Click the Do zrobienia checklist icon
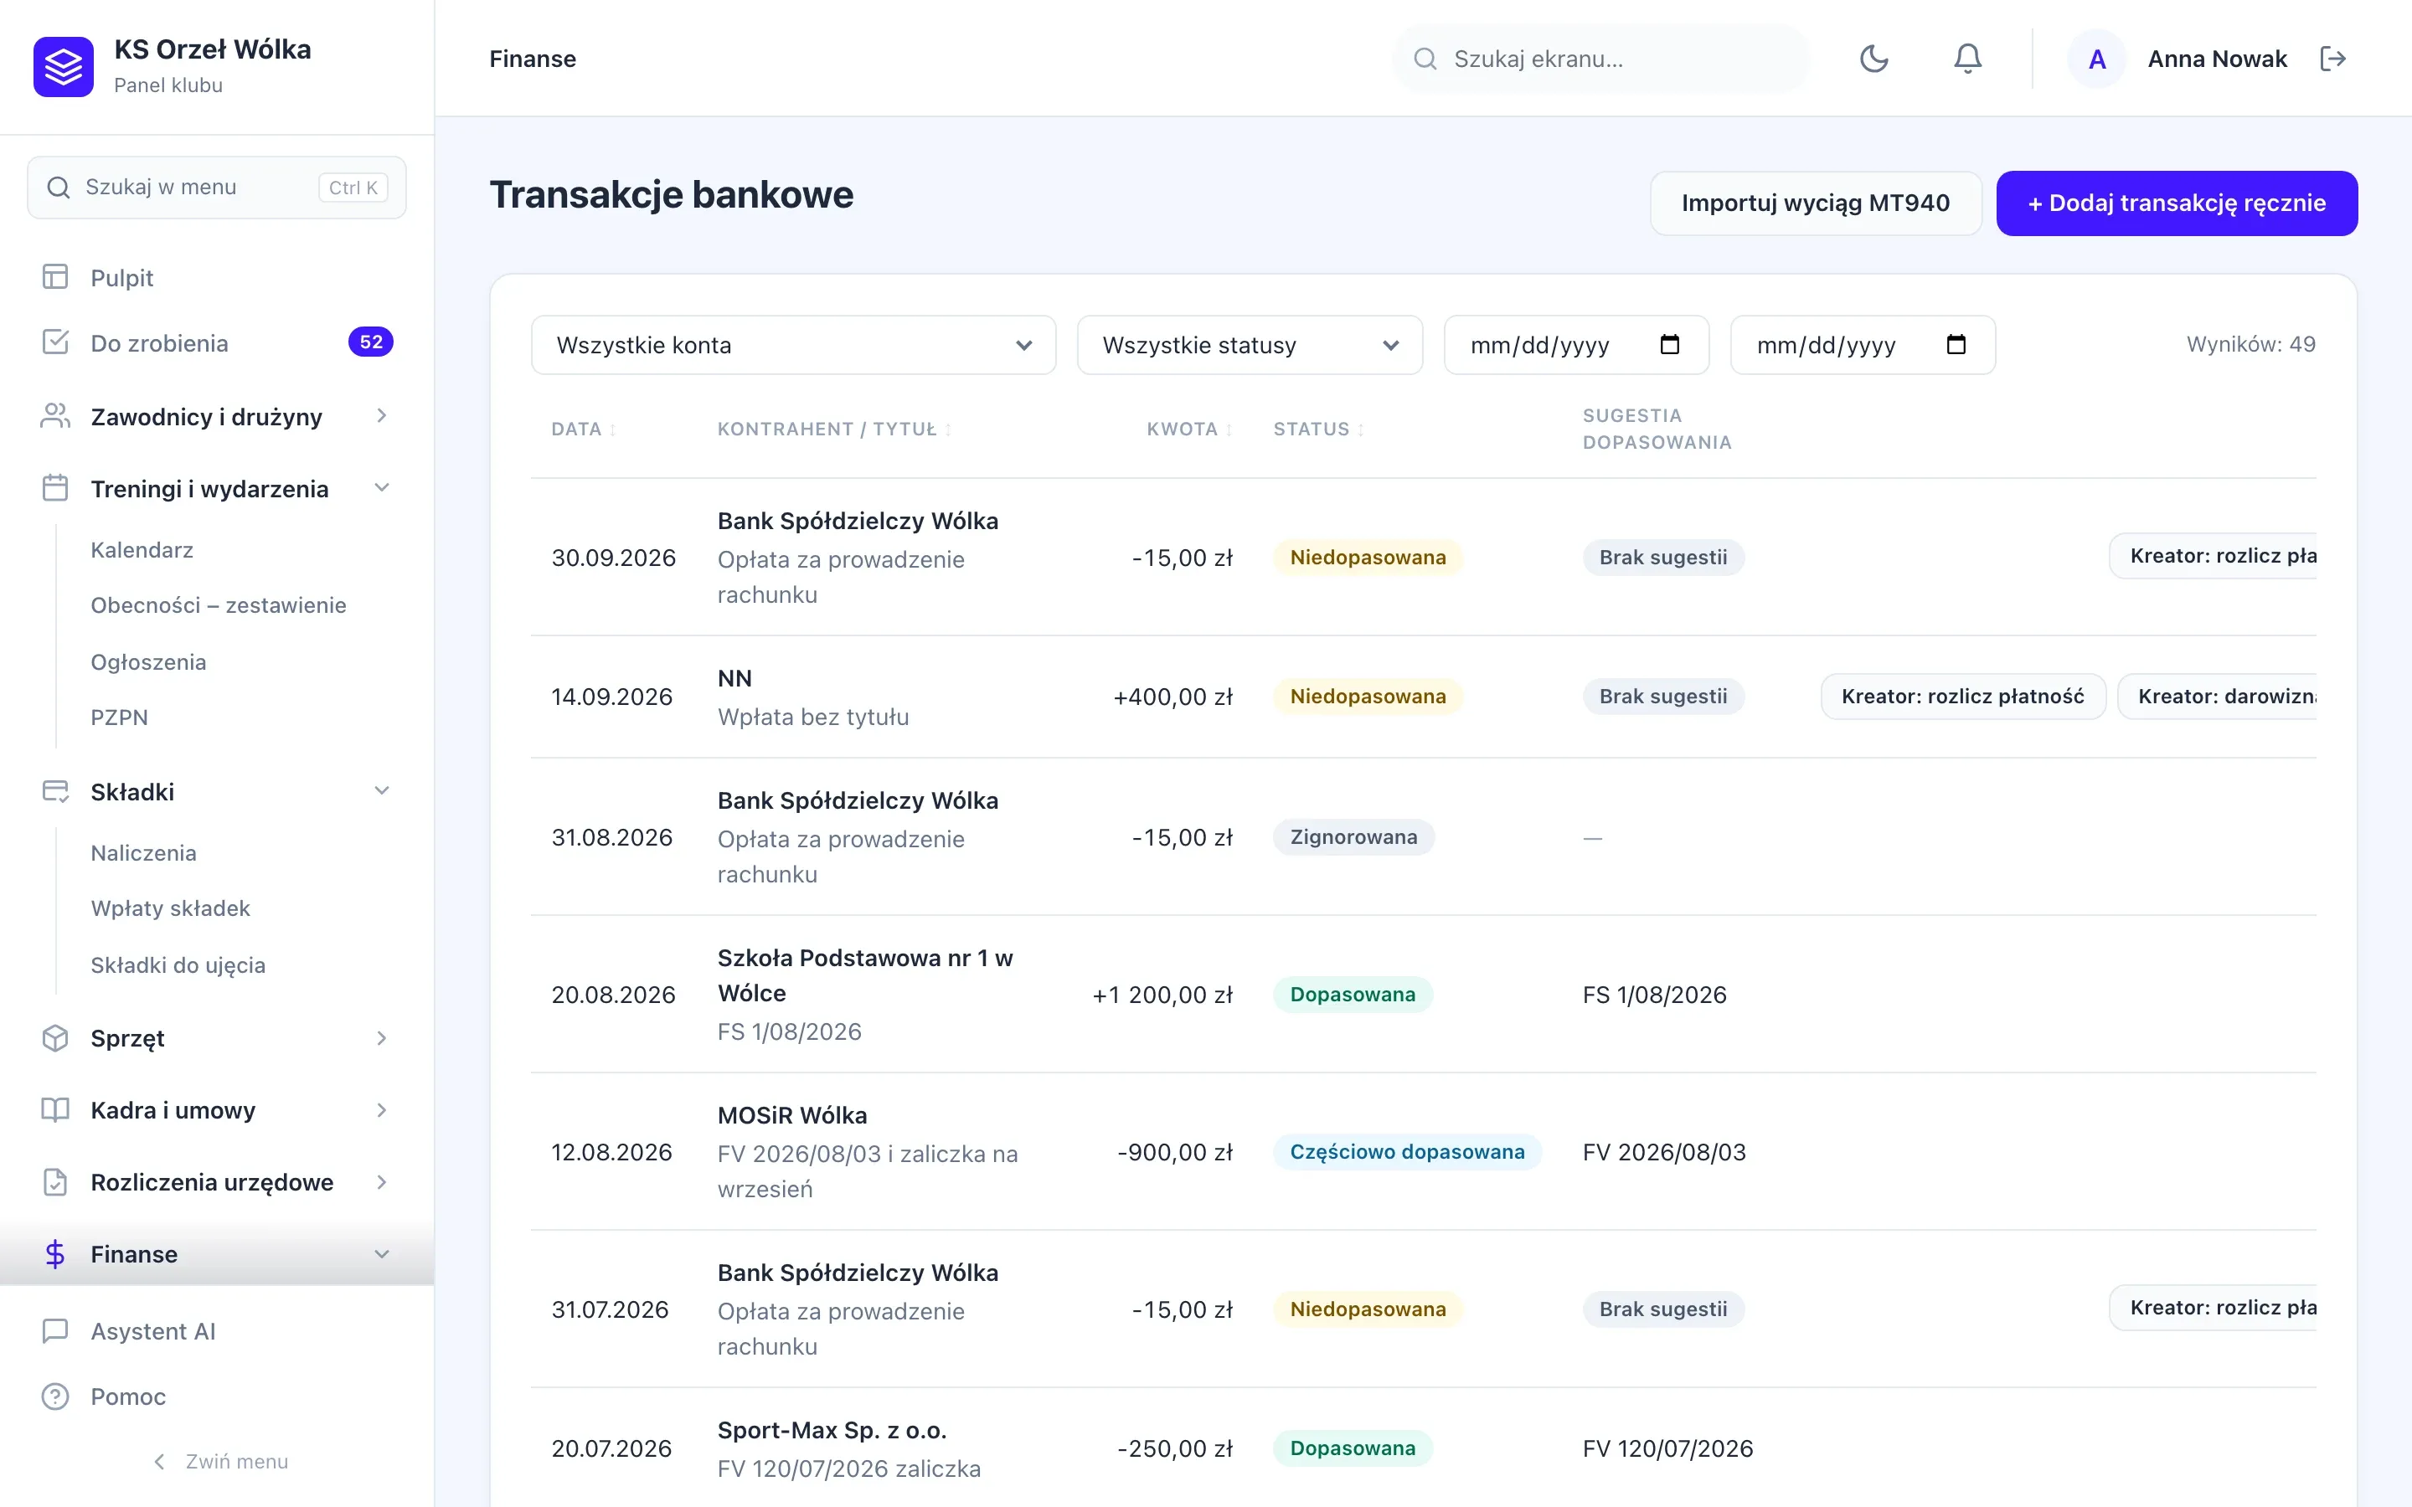 56,343
